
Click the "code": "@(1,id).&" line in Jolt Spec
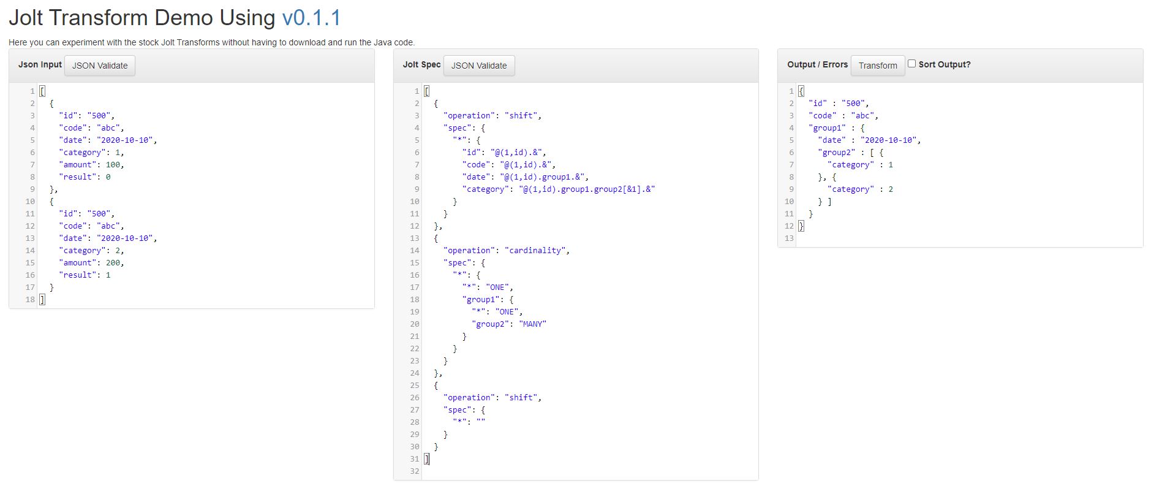tap(509, 165)
